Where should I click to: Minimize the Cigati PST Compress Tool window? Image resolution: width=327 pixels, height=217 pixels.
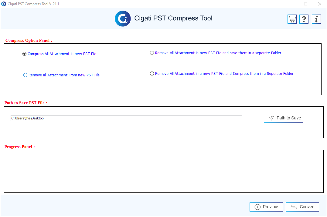coord(292,4)
